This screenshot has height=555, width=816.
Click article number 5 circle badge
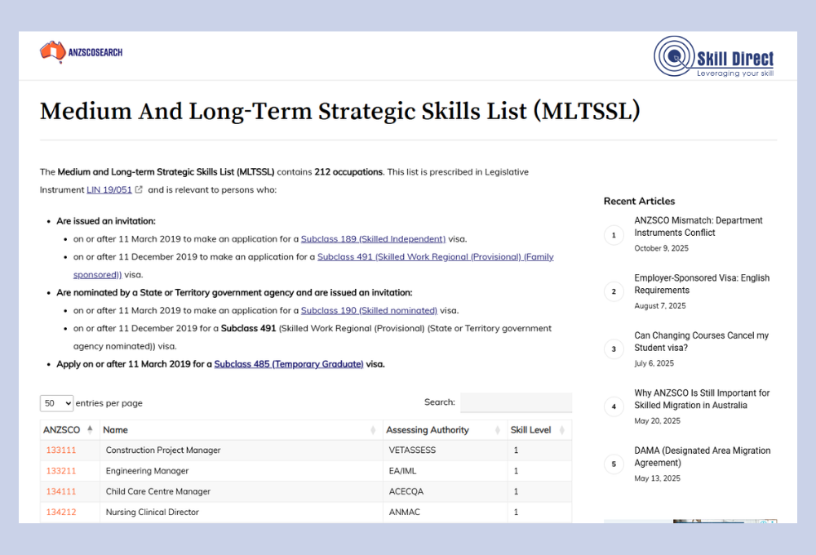click(x=614, y=464)
